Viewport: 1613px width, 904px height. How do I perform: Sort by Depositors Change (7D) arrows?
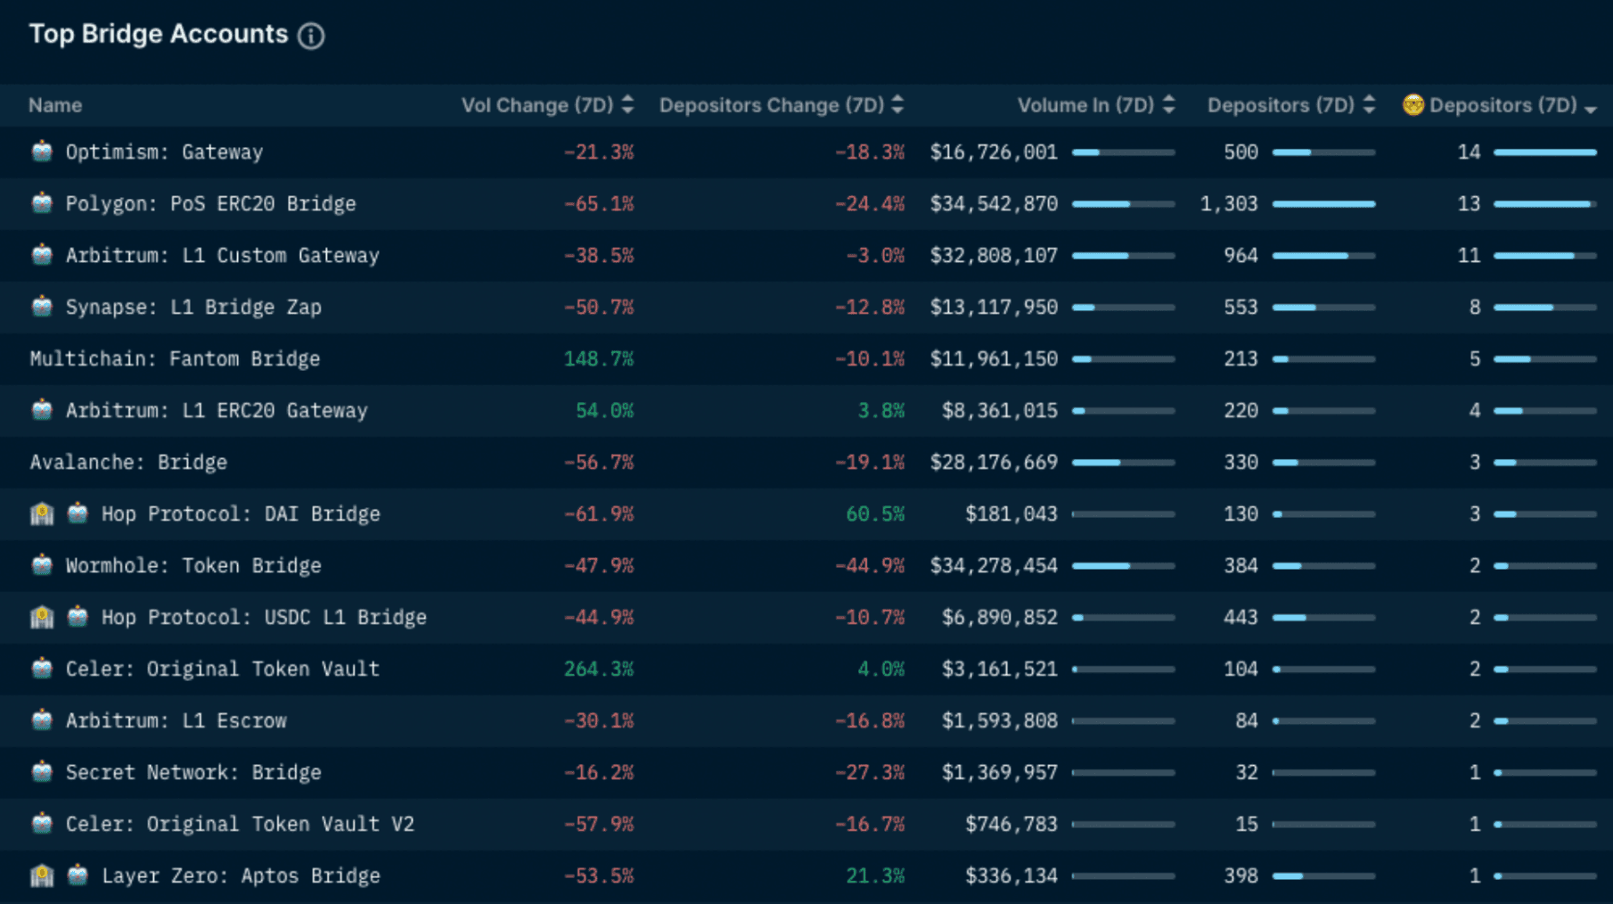tap(898, 105)
